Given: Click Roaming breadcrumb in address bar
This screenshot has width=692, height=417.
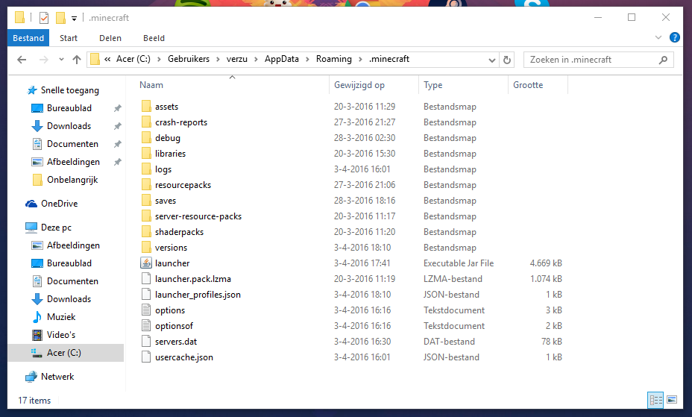Looking at the screenshot, I should [x=333, y=59].
